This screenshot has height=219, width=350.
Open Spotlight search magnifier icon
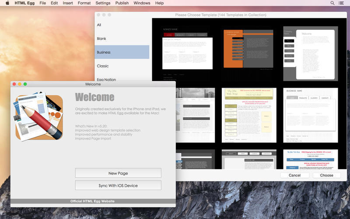point(332,3)
